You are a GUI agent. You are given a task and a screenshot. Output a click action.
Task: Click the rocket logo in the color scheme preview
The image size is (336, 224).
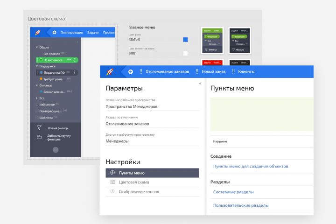(x=38, y=33)
